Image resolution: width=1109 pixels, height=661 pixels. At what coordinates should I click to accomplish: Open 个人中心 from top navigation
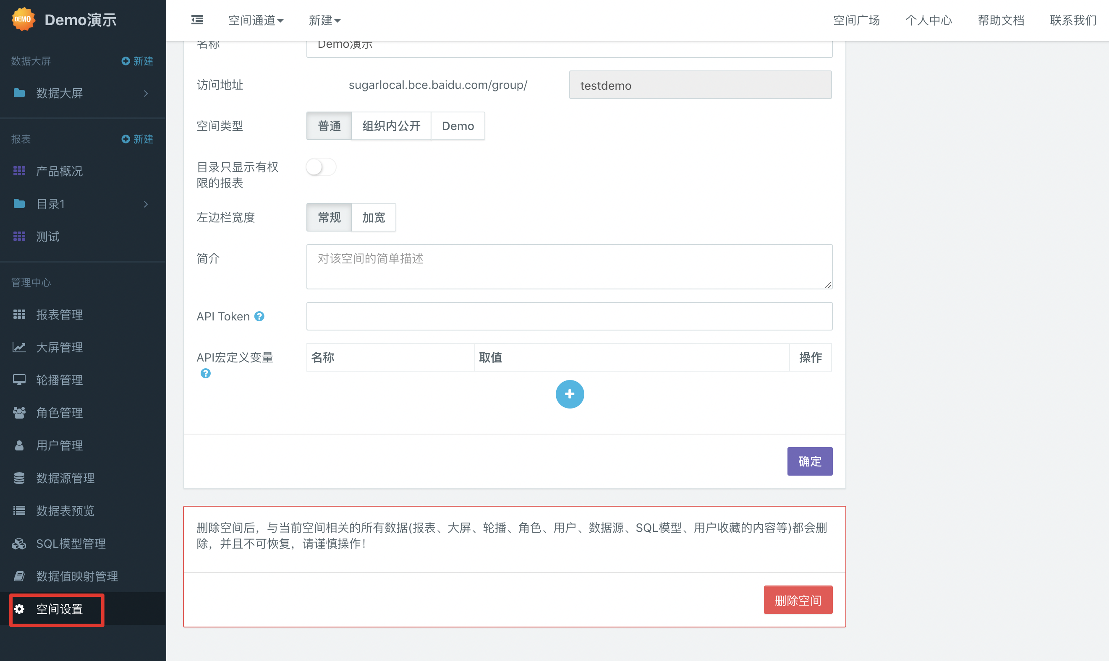click(929, 21)
